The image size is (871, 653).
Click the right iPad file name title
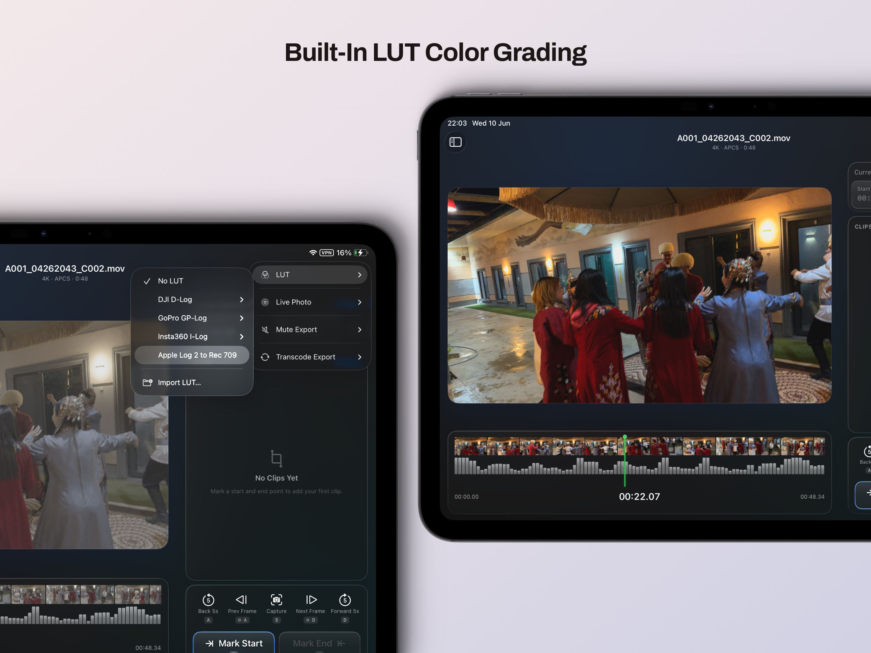(734, 138)
